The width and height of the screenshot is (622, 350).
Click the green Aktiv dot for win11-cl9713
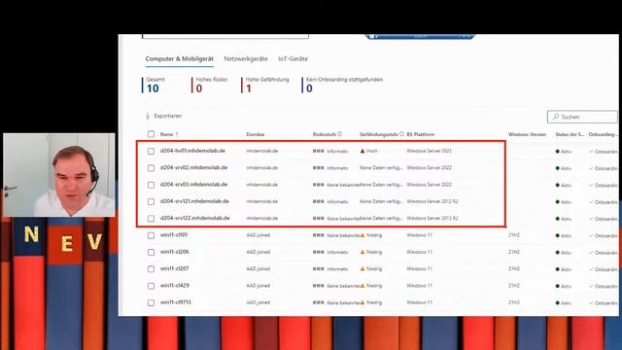click(x=557, y=302)
